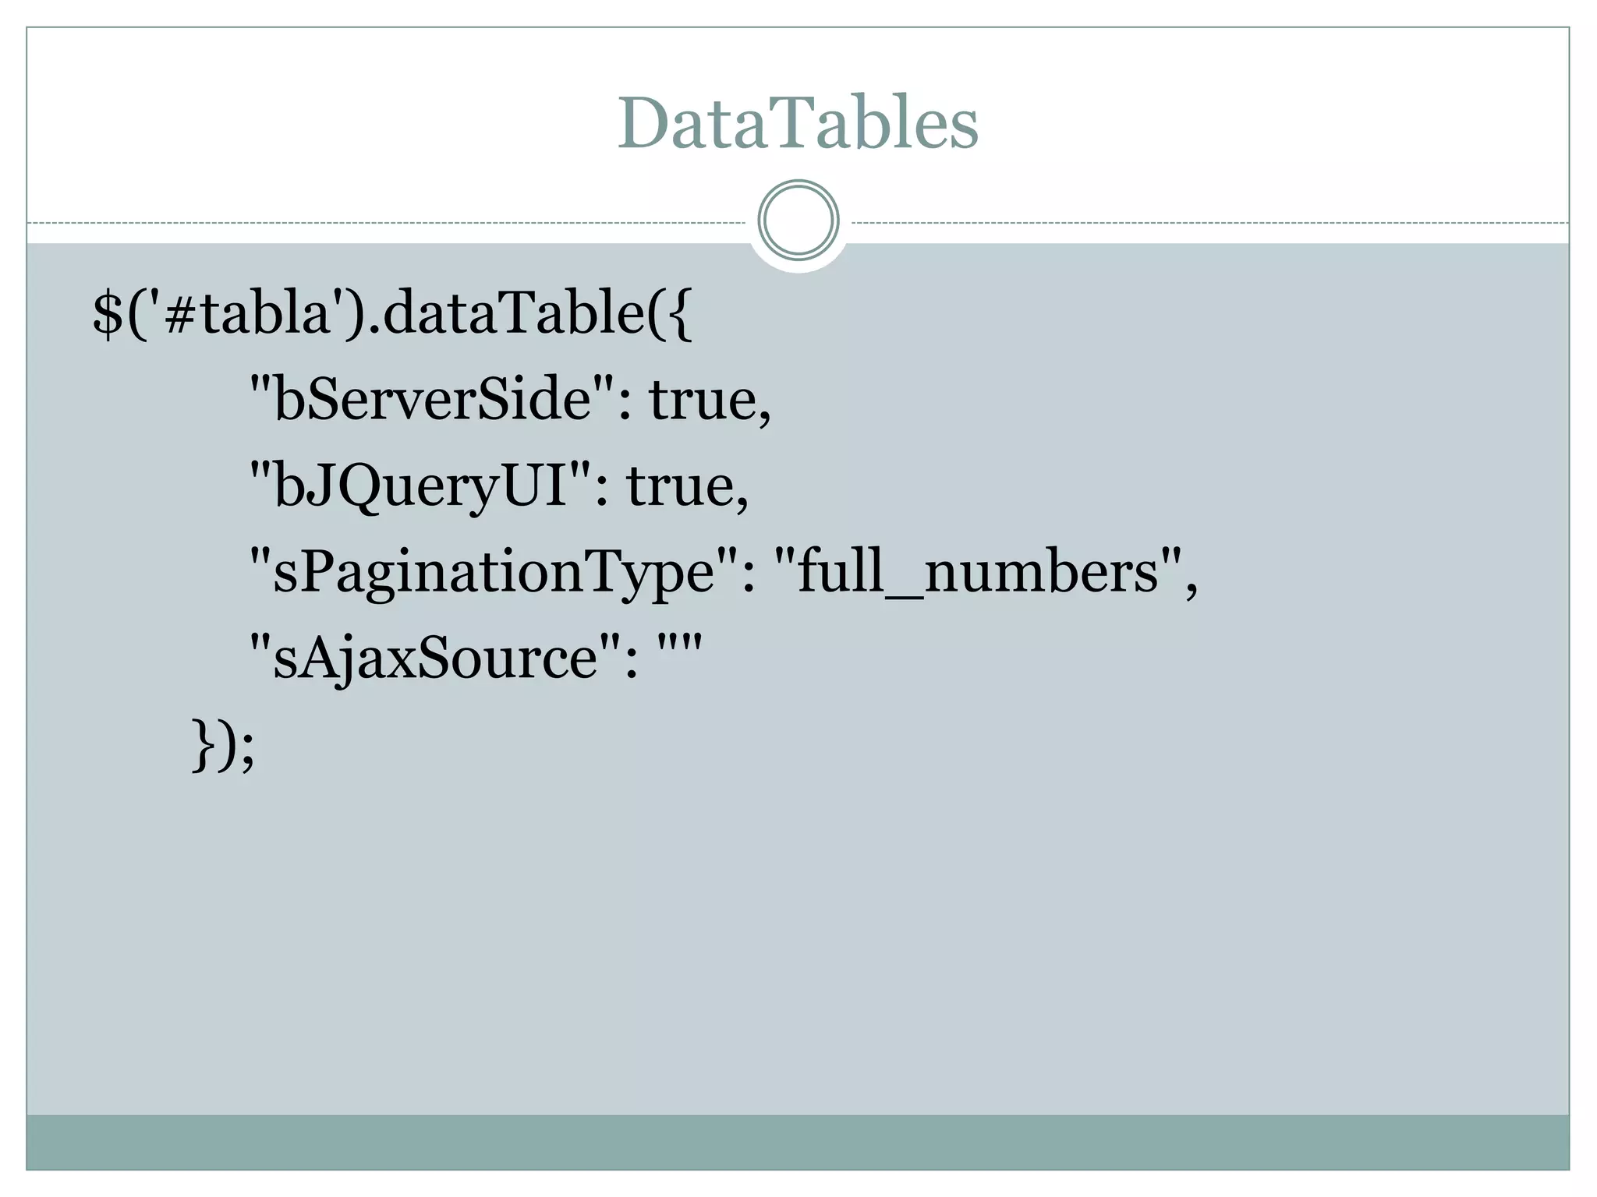Image resolution: width=1597 pixels, height=1197 pixels.
Task: Click the true value after bJQueryUI
Action: click(680, 485)
